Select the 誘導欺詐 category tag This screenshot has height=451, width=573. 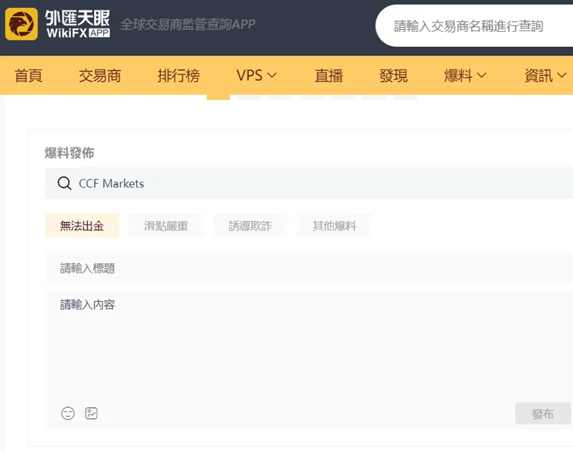tap(250, 225)
